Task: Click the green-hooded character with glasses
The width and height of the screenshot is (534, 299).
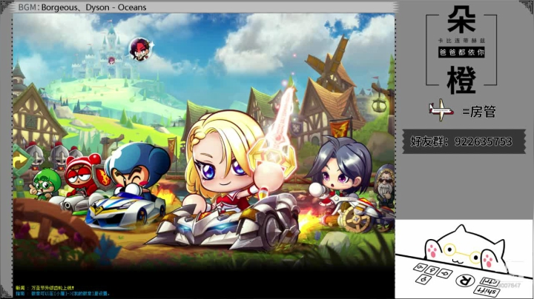Action: pyautogui.click(x=45, y=184)
